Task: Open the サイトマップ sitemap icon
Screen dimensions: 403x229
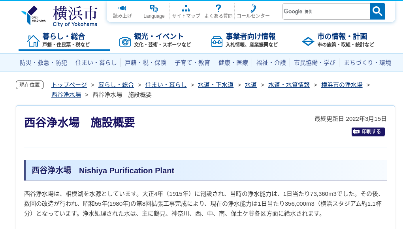Action: [x=186, y=9]
